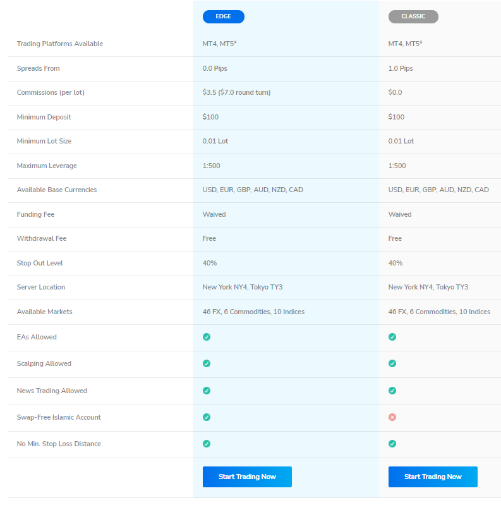The width and height of the screenshot is (501, 505).
Task: Select the 'Trading Platforms Available' row label
Action: pos(60,44)
